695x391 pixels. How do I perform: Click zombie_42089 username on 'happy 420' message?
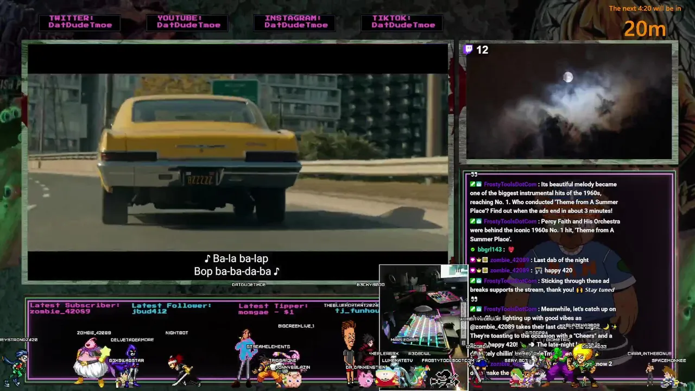(x=509, y=270)
